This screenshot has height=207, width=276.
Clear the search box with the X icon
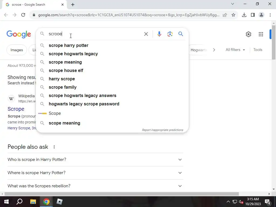146,34
